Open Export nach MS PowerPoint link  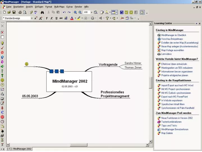coord(175,97)
